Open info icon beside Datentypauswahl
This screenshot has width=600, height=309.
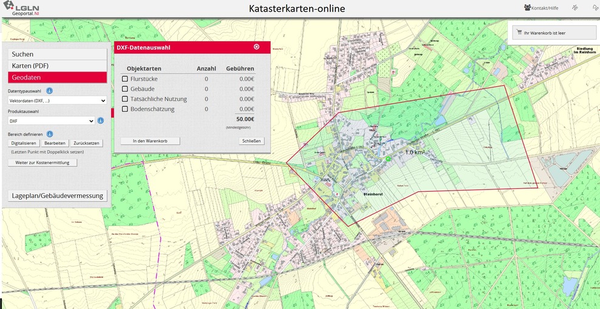[x=50, y=90]
